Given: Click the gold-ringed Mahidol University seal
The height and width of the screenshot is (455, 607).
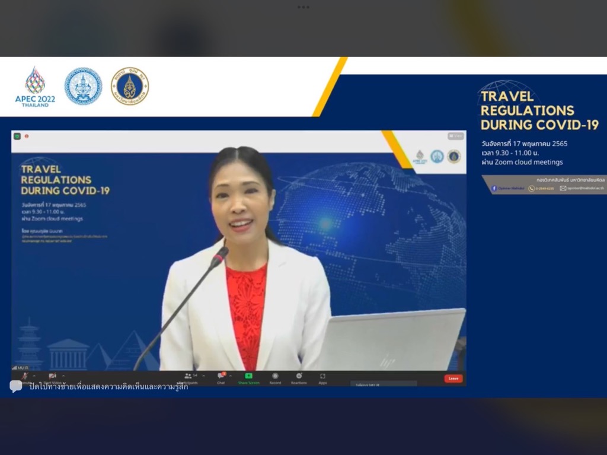Looking at the screenshot, I should 130,86.
